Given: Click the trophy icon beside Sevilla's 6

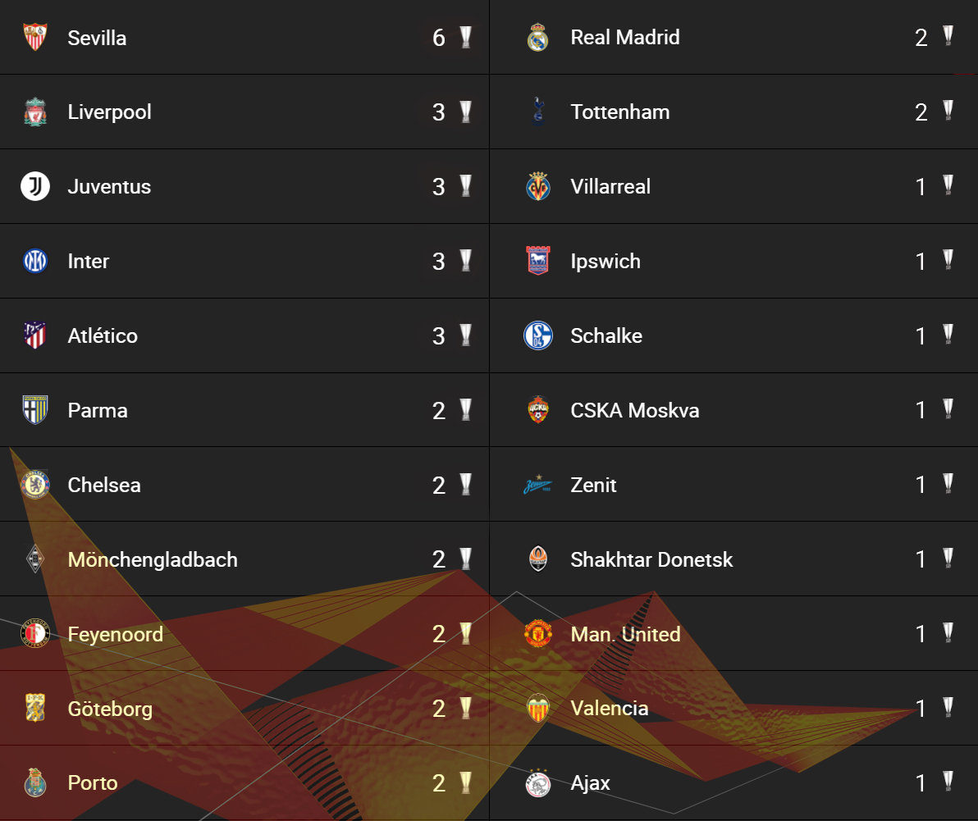Looking at the screenshot, I should (x=465, y=38).
